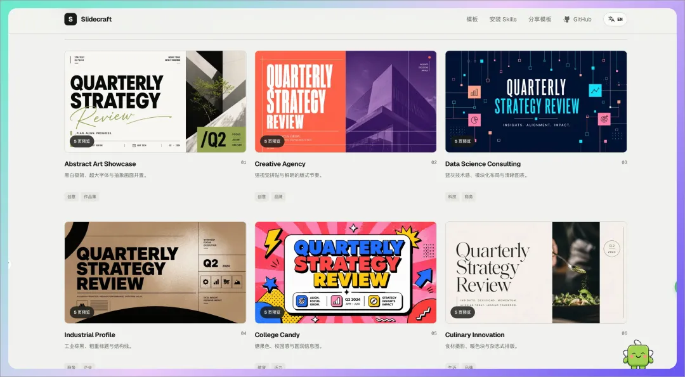Click 5 页预览 badge on Creative Agency

272,141
